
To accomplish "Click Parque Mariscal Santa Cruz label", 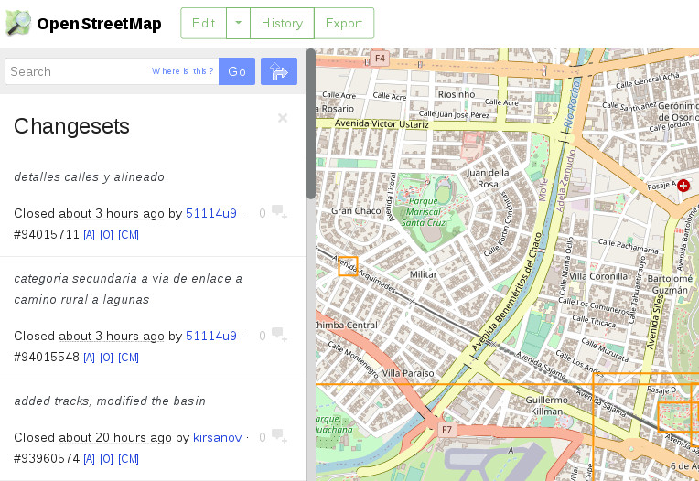I will pyautogui.click(x=424, y=212).
